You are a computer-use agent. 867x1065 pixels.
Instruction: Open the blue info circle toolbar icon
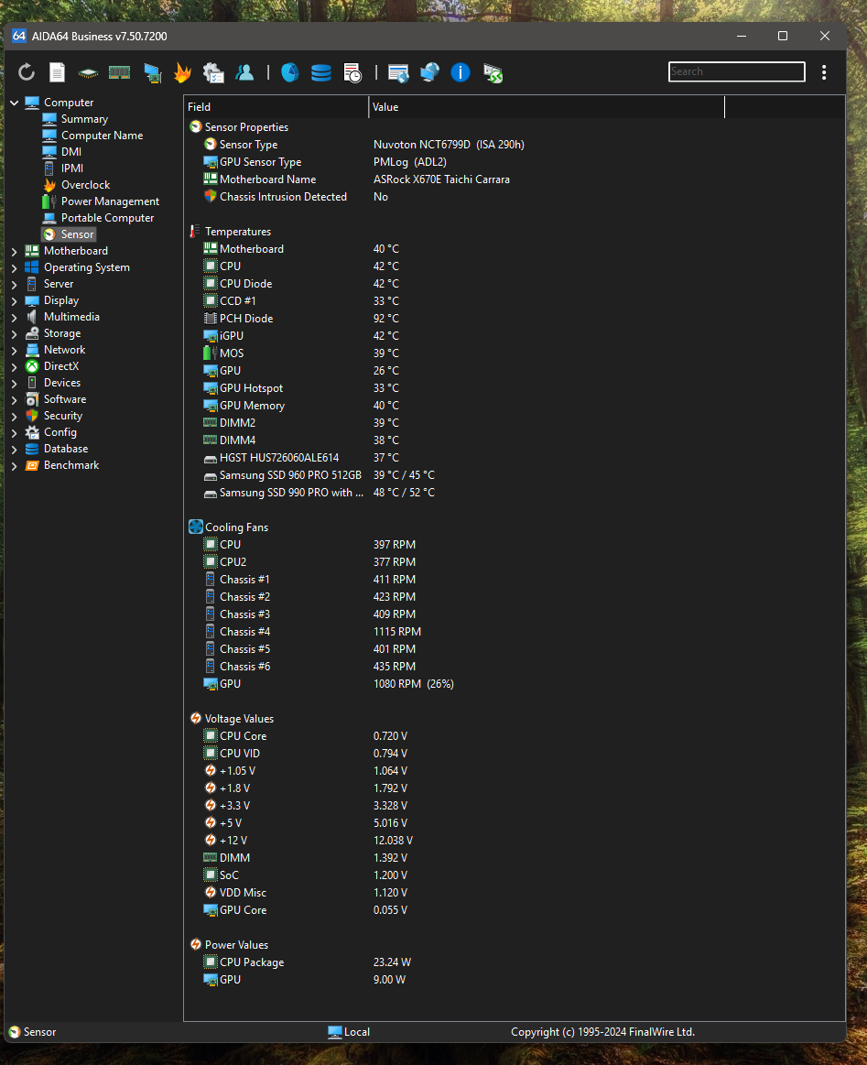461,72
